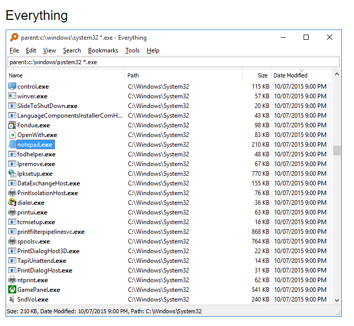Click the status bar size and path text
The width and height of the screenshot is (354, 326).
point(104,311)
